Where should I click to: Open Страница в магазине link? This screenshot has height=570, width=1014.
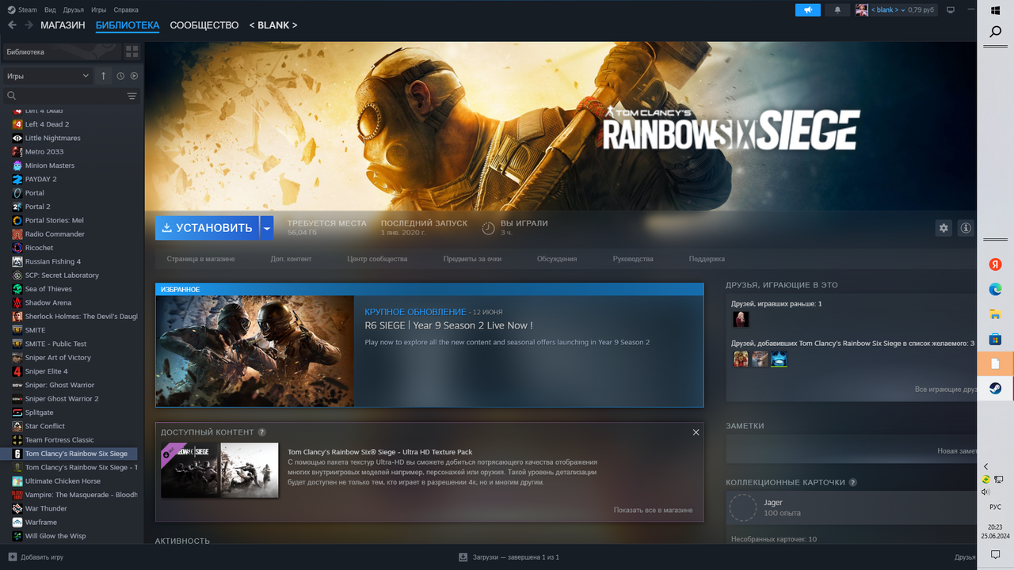[200, 259]
